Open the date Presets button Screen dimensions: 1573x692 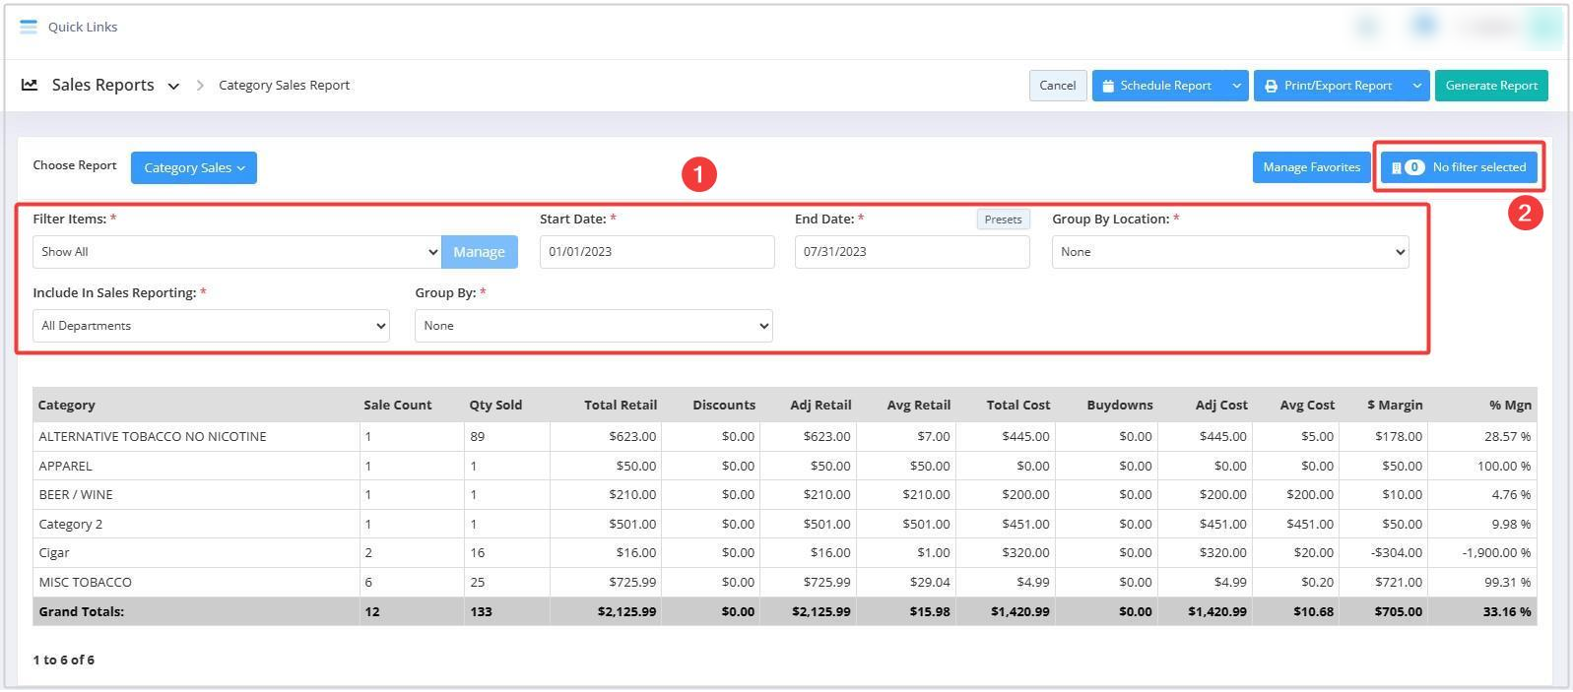(1003, 220)
